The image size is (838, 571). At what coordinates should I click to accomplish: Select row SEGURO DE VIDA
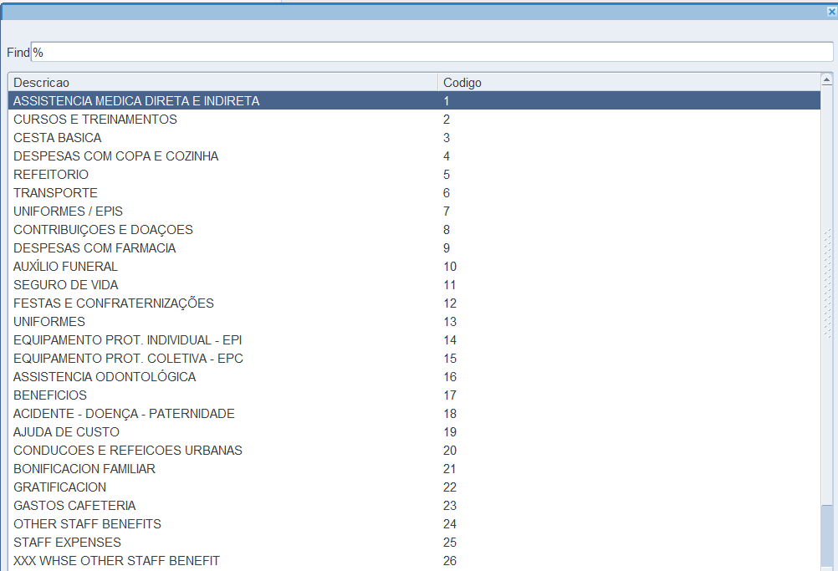click(414, 285)
